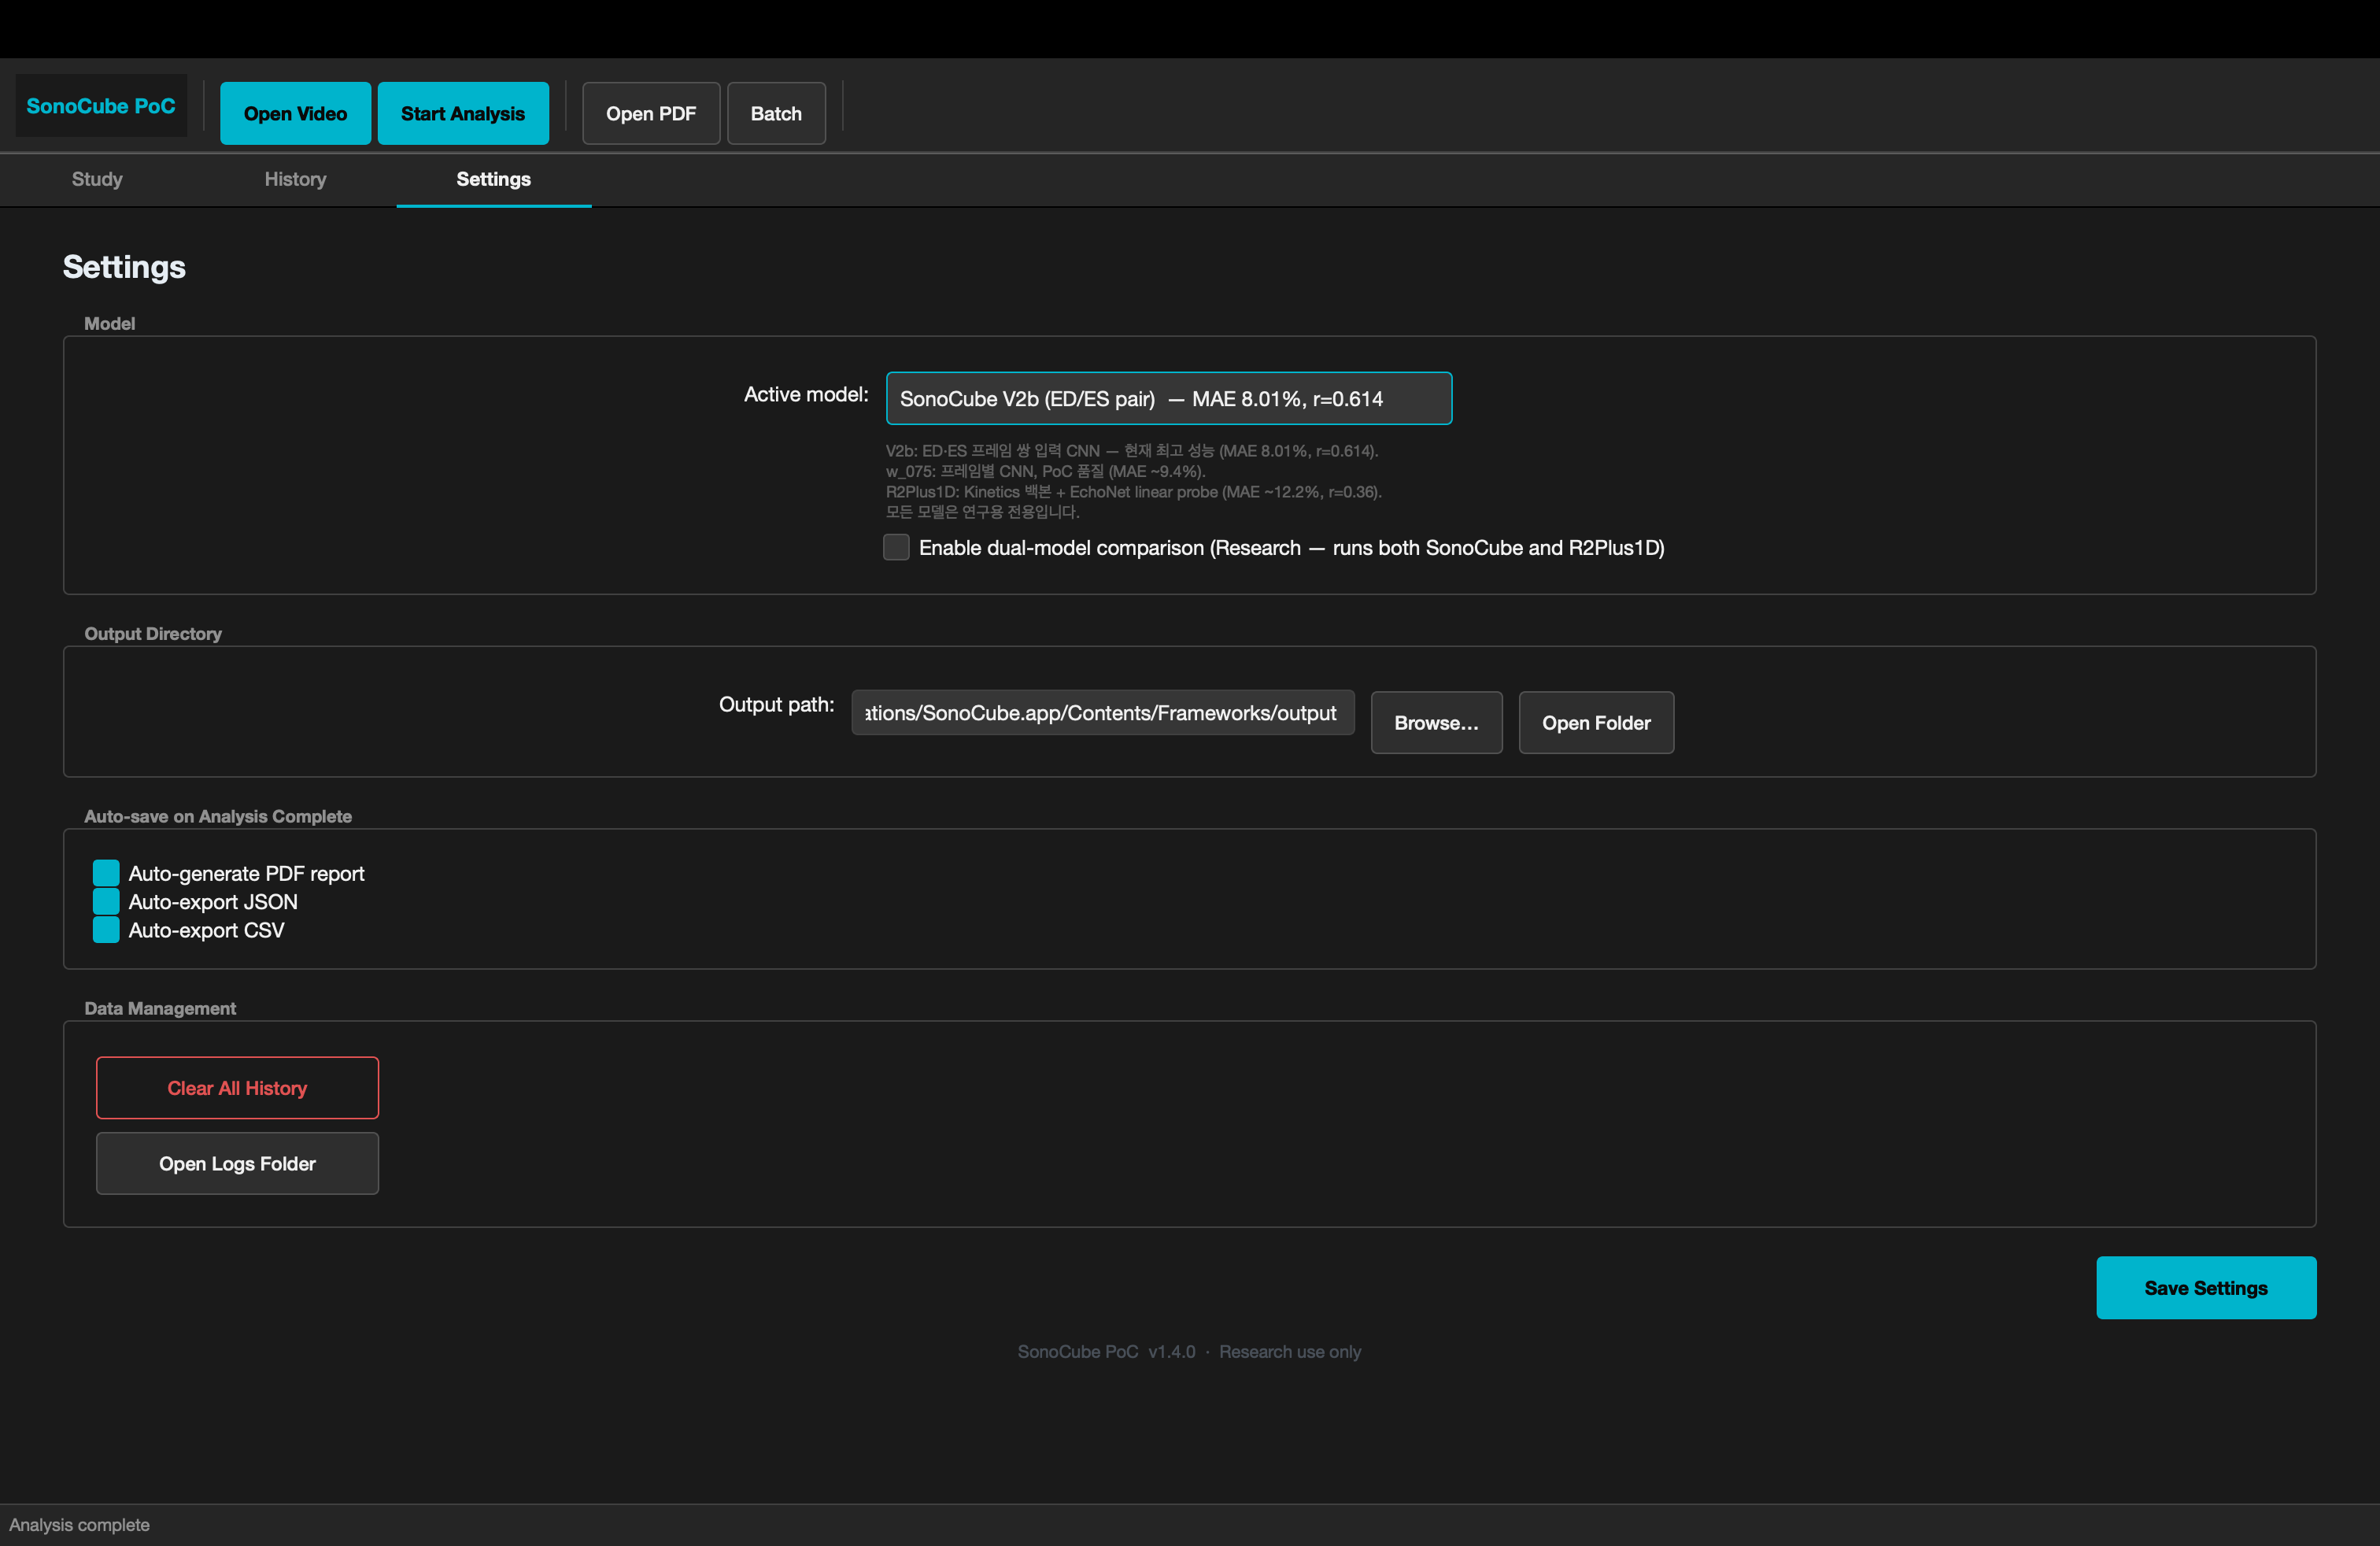Open the output folder
The image size is (2380, 1546).
(1596, 722)
